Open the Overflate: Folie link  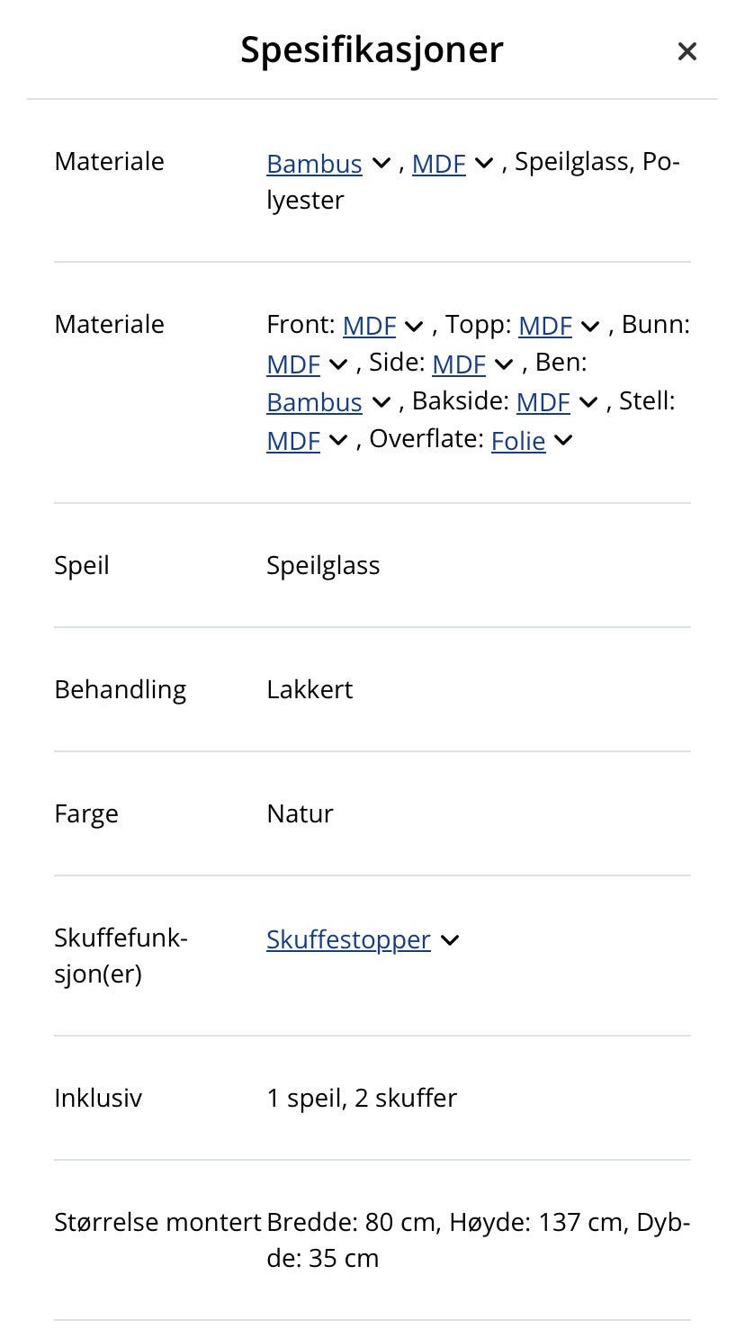(x=518, y=441)
